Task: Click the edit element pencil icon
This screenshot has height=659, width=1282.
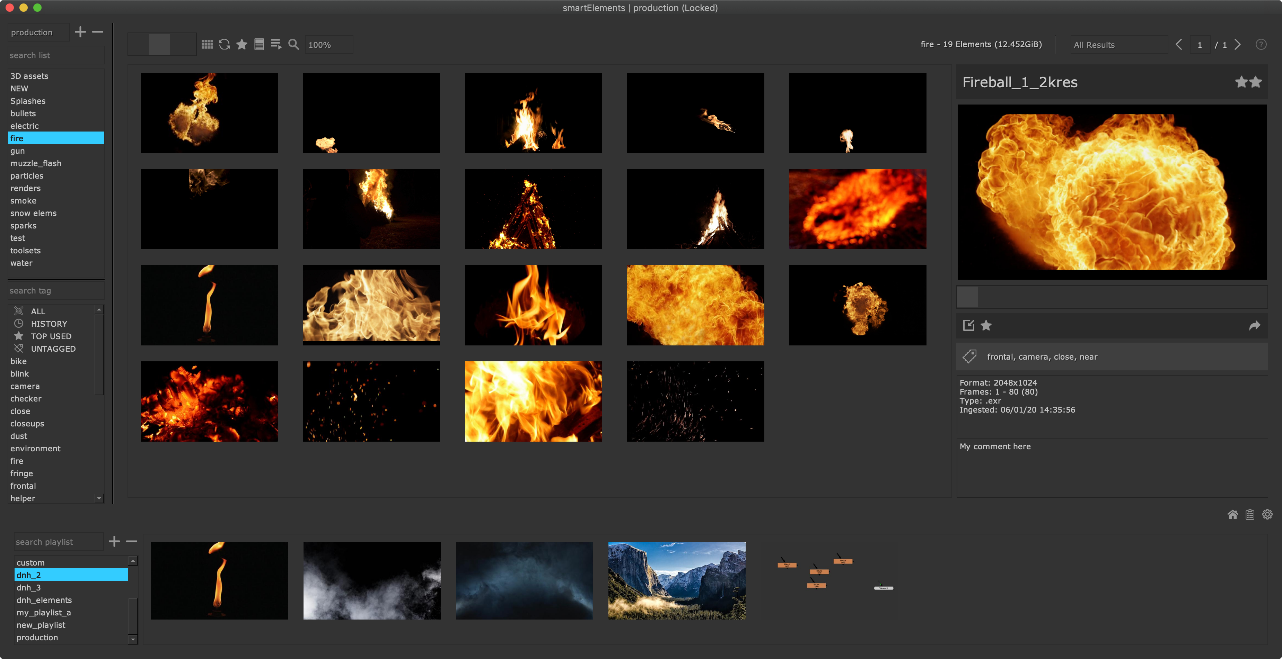Action: [968, 326]
